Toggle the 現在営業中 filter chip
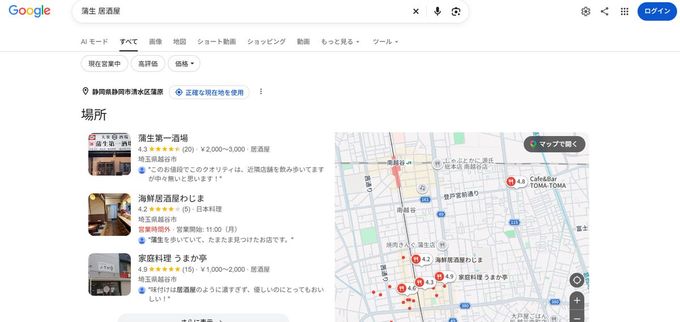 (105, 64)
